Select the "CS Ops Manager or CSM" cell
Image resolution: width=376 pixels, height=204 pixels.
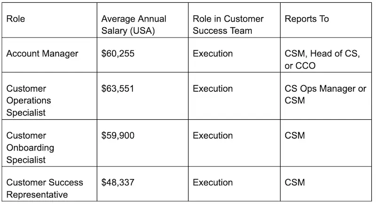325,94
